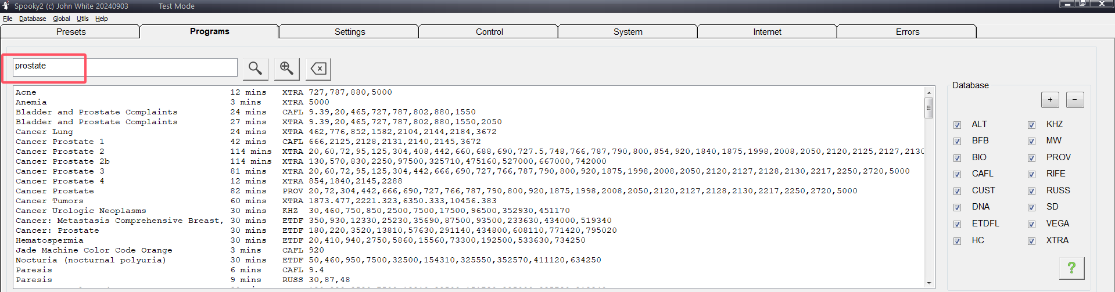1115x292 pixels.
Task: Click the zoom-plus advanced search icon
Action: click(286, 69)
